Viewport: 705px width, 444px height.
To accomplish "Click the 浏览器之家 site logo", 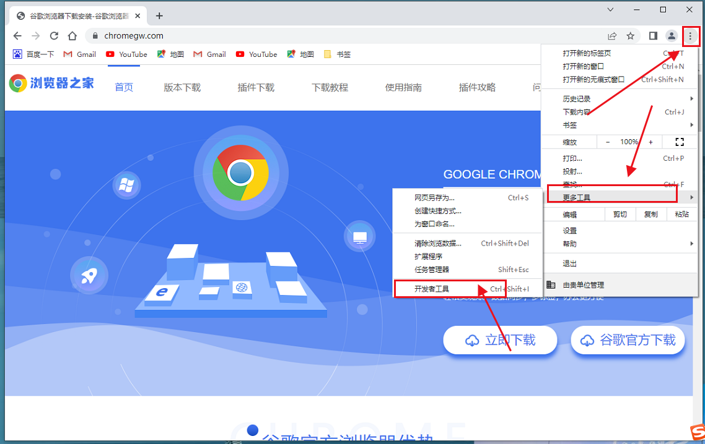I will (51, 83).
